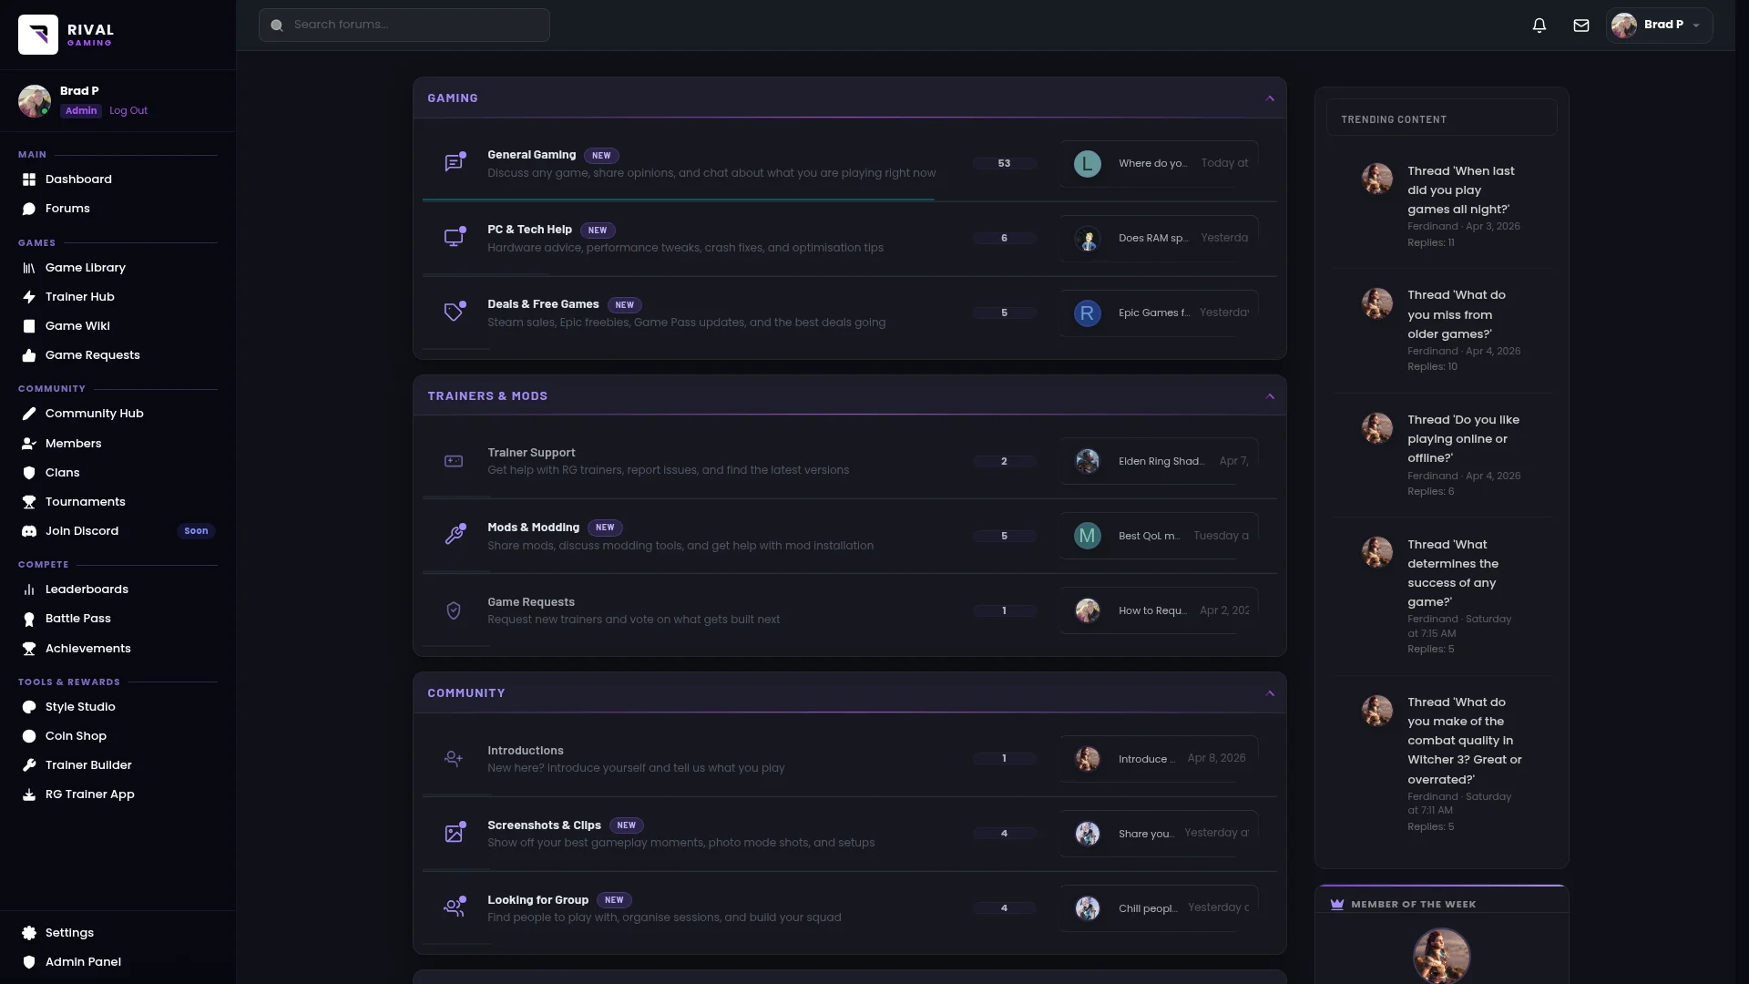Click the Mods & Modding wrench icon

(x=454, y=536)
